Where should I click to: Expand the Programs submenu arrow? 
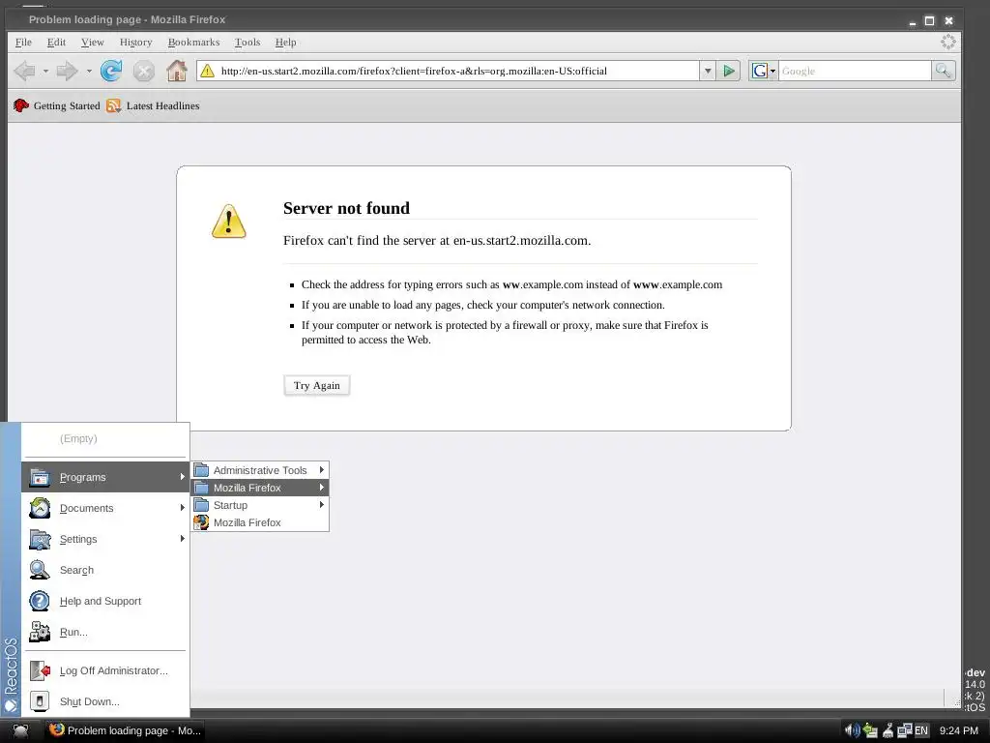(x=182, y=477)
